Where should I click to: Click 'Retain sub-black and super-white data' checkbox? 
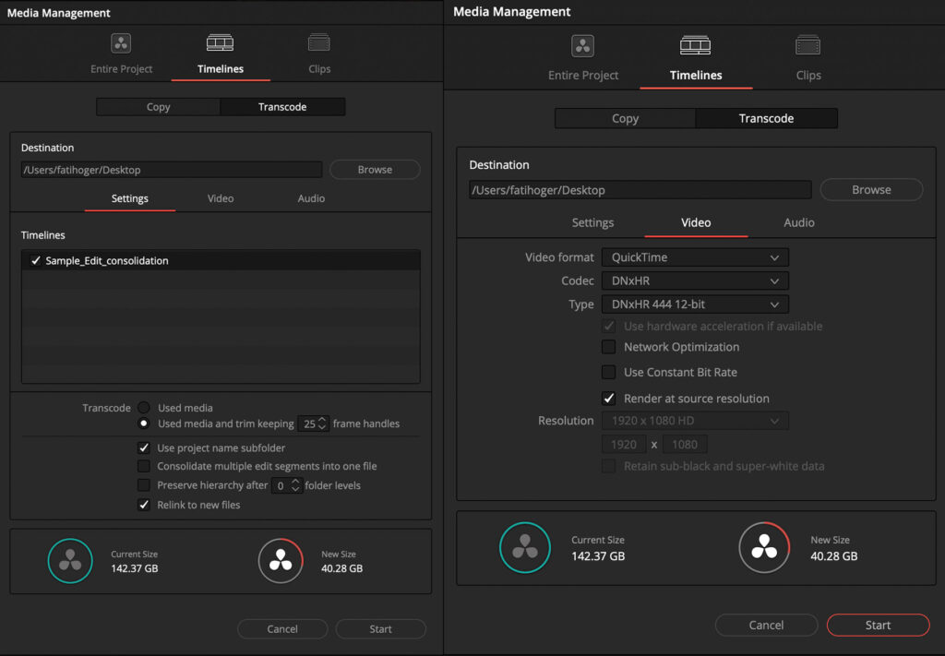coord(609,466)
